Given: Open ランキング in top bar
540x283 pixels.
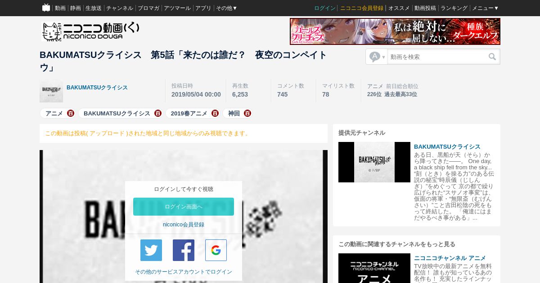Looking at the screenshot, I should tap(454, 8).
